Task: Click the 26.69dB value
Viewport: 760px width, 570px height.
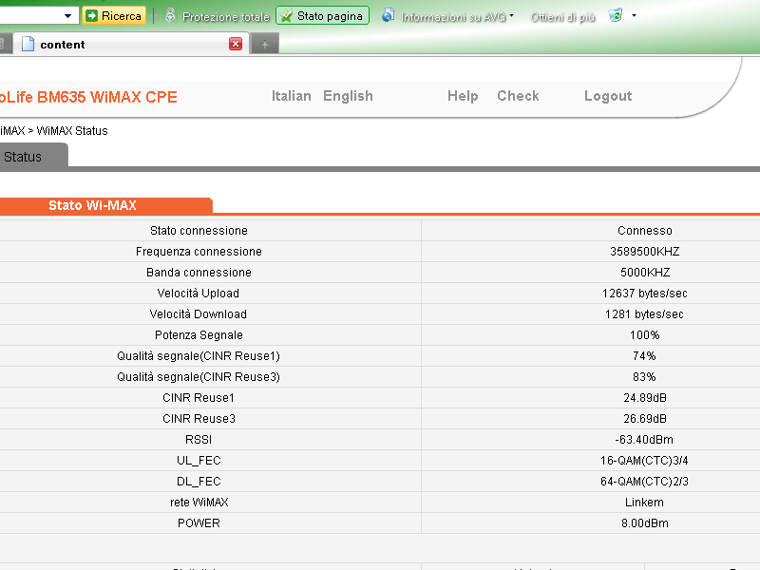Action: pyautogui.click(x=645, y=418)
